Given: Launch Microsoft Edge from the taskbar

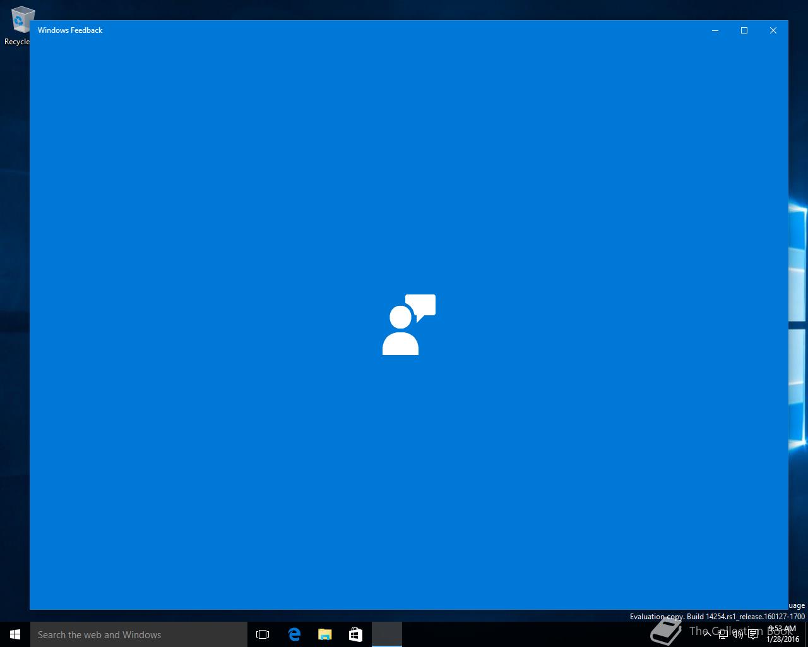Looking at the screenshot, I should click(294, 634).
